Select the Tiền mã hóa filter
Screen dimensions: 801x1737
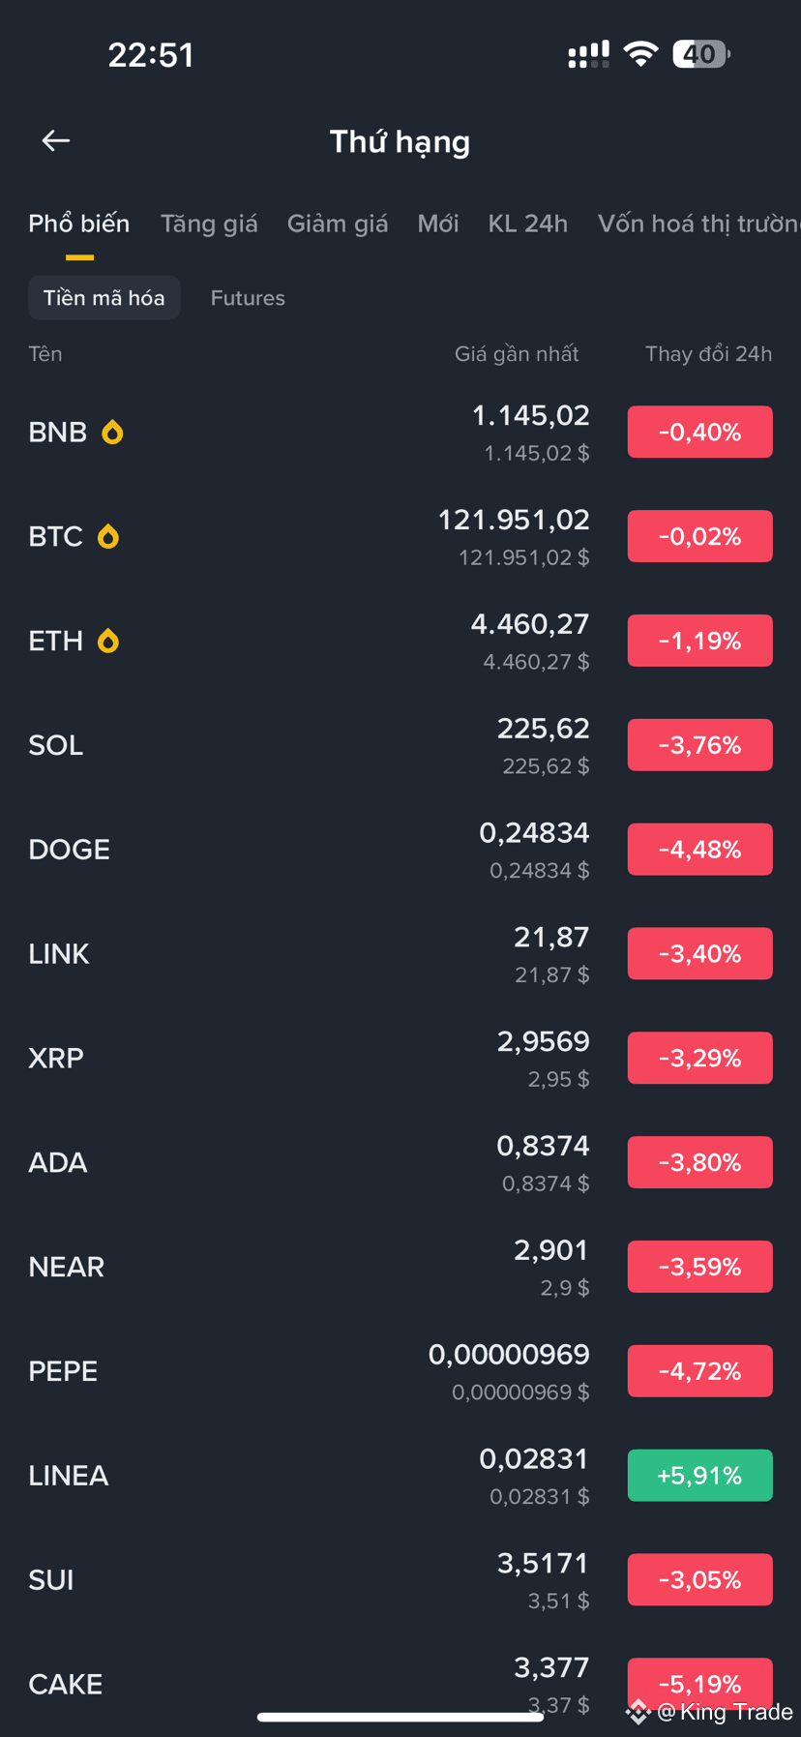tap(104, 298)
